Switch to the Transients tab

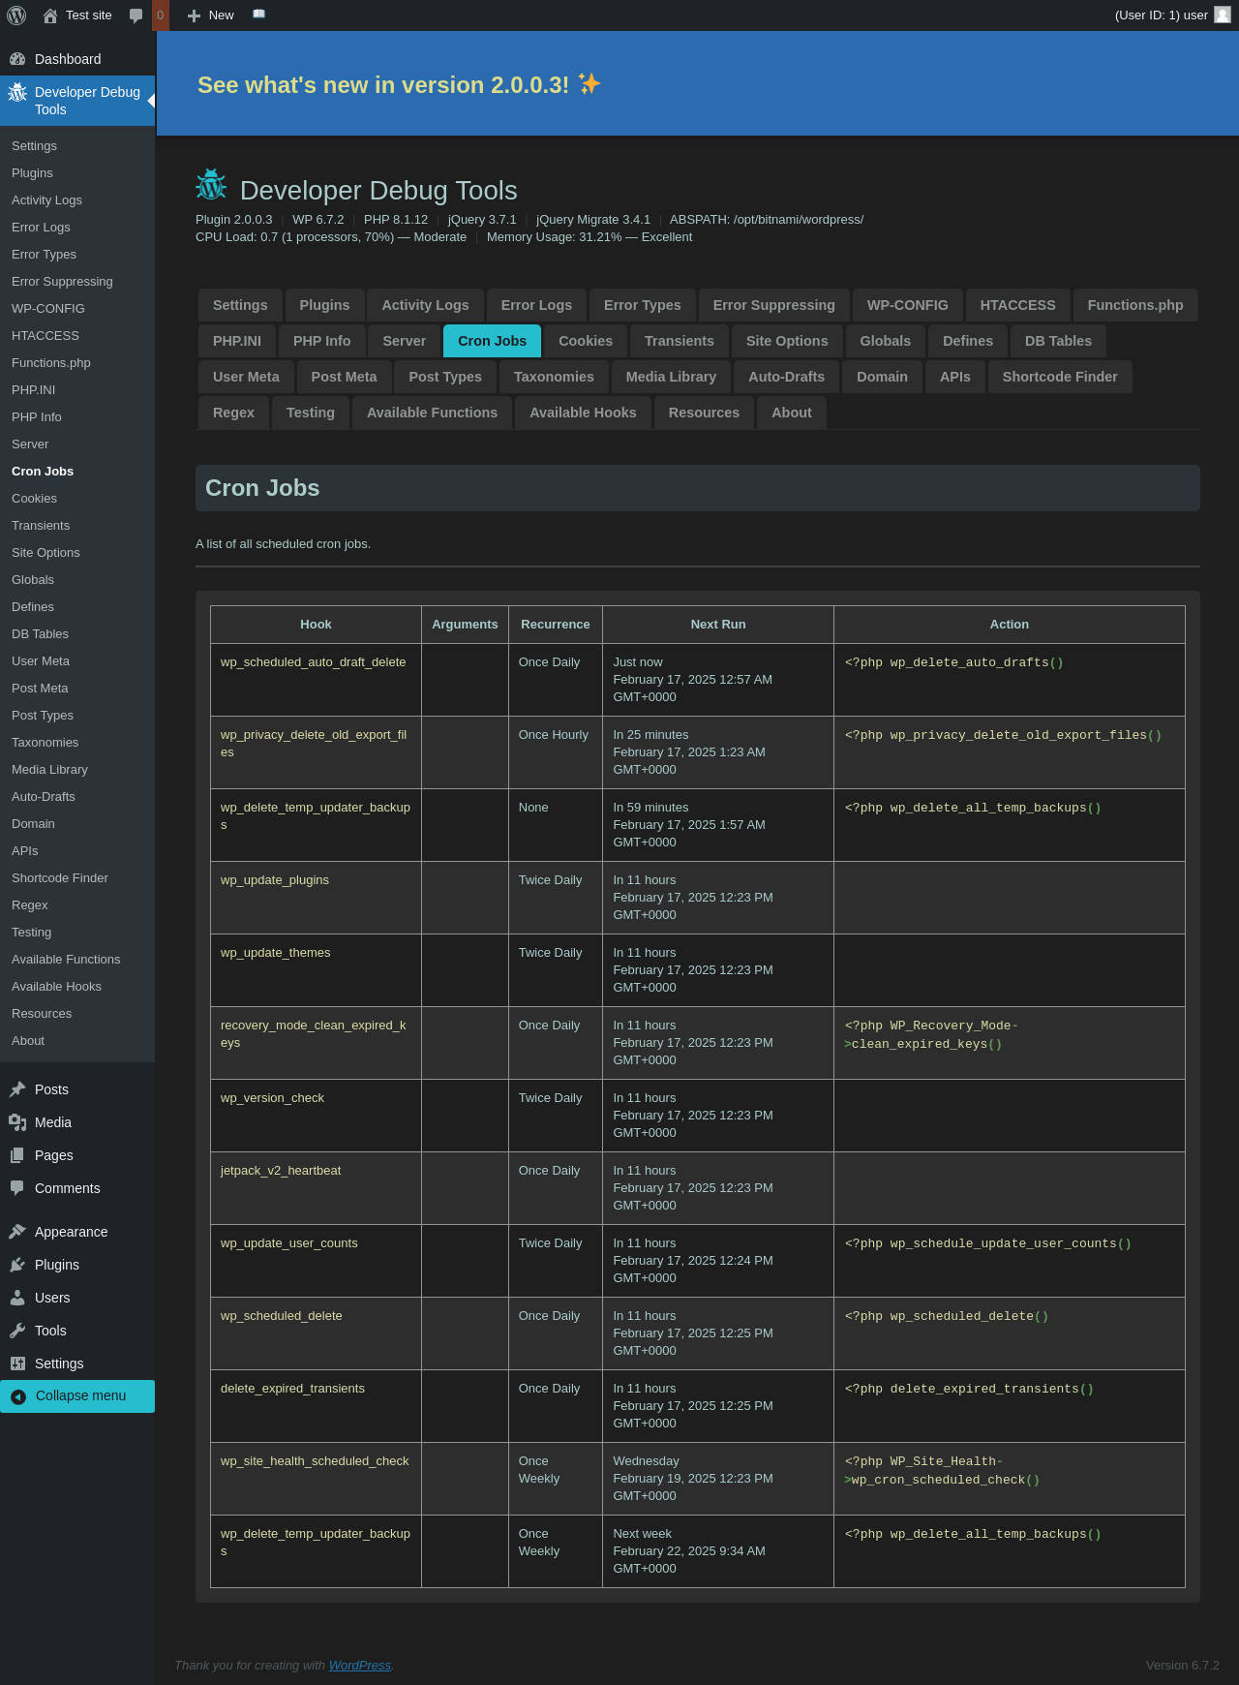(679, 341)
